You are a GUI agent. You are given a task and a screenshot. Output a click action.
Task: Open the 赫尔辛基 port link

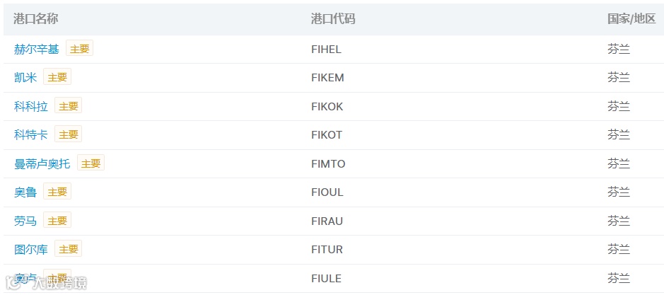(37, 50)
